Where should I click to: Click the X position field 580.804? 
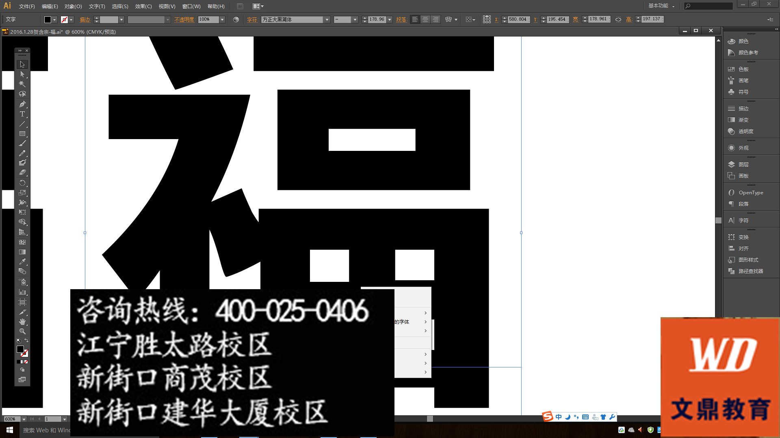[518, 19]
